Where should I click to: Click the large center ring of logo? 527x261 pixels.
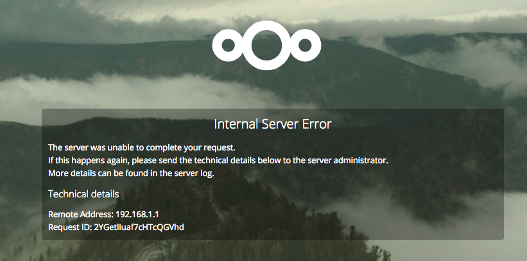pos(266,45)
